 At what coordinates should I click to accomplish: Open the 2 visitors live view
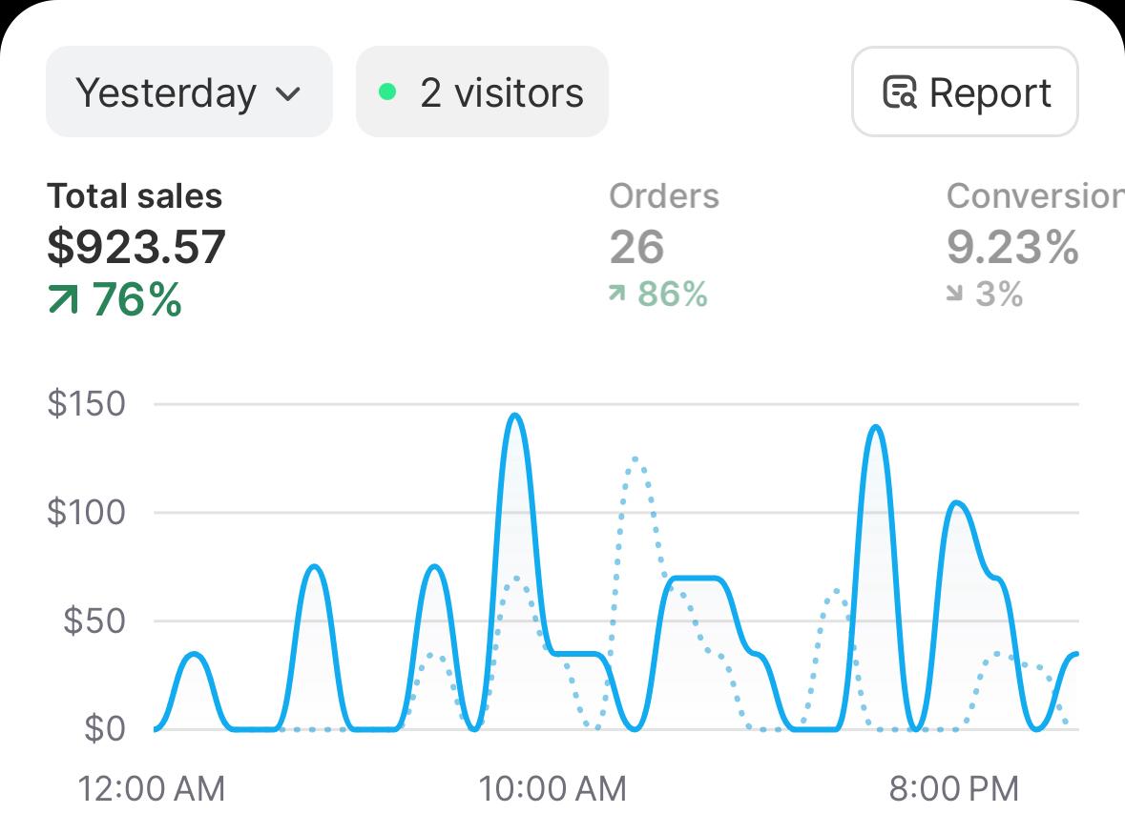click(482, 92)
